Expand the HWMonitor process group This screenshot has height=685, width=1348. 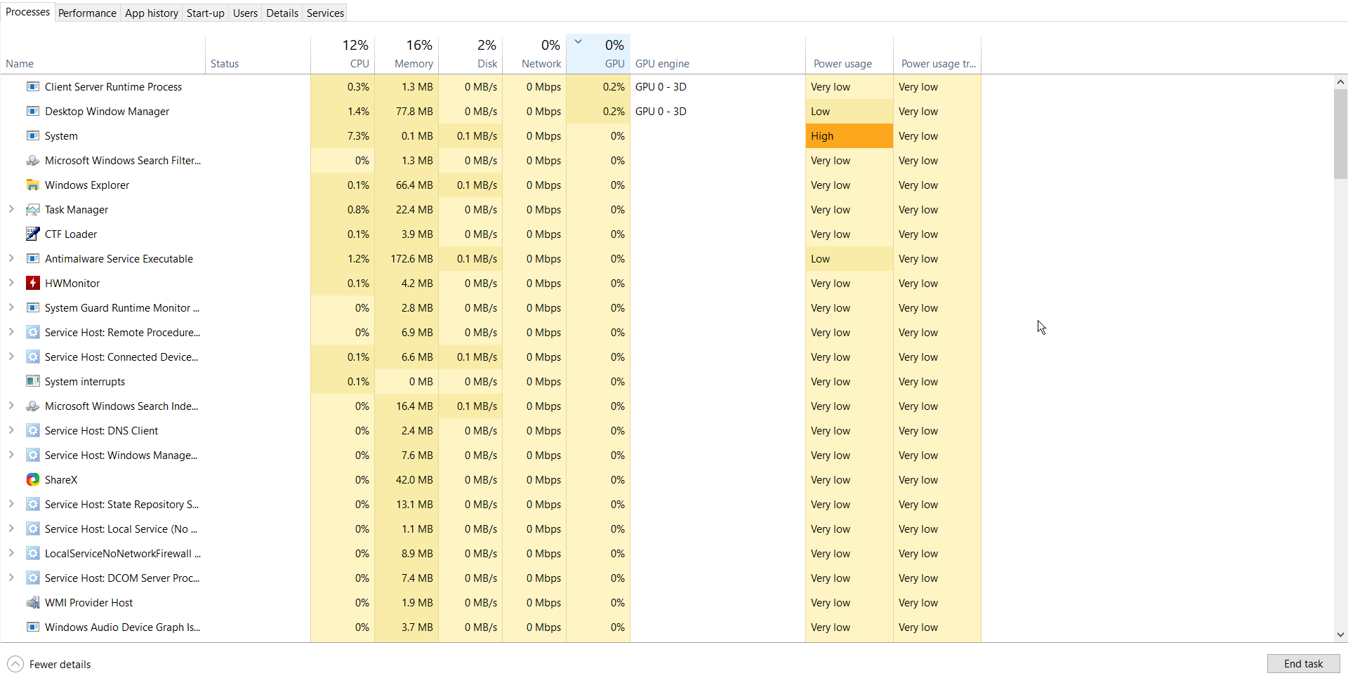(11, 283)
